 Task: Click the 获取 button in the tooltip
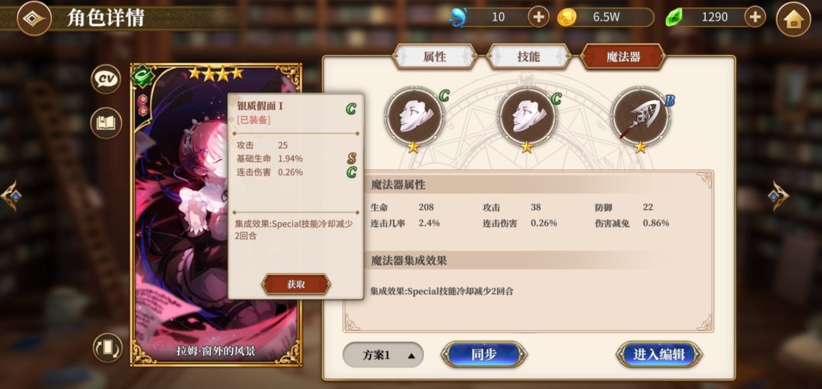295,284
